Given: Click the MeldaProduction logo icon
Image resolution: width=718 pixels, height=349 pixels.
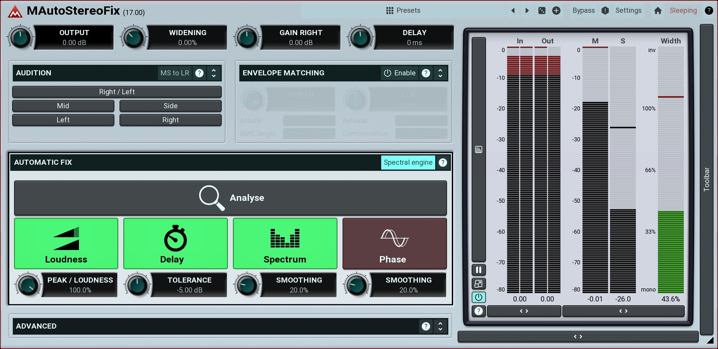Looking at the screenshot, I should [x=15, y=11].
